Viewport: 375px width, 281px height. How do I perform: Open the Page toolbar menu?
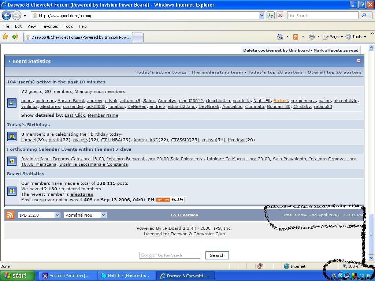click(333, 37)
